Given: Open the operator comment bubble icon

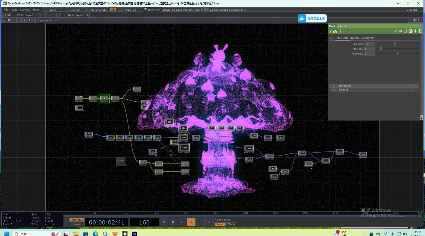Looking at the screenshot, I should point(401,31).
